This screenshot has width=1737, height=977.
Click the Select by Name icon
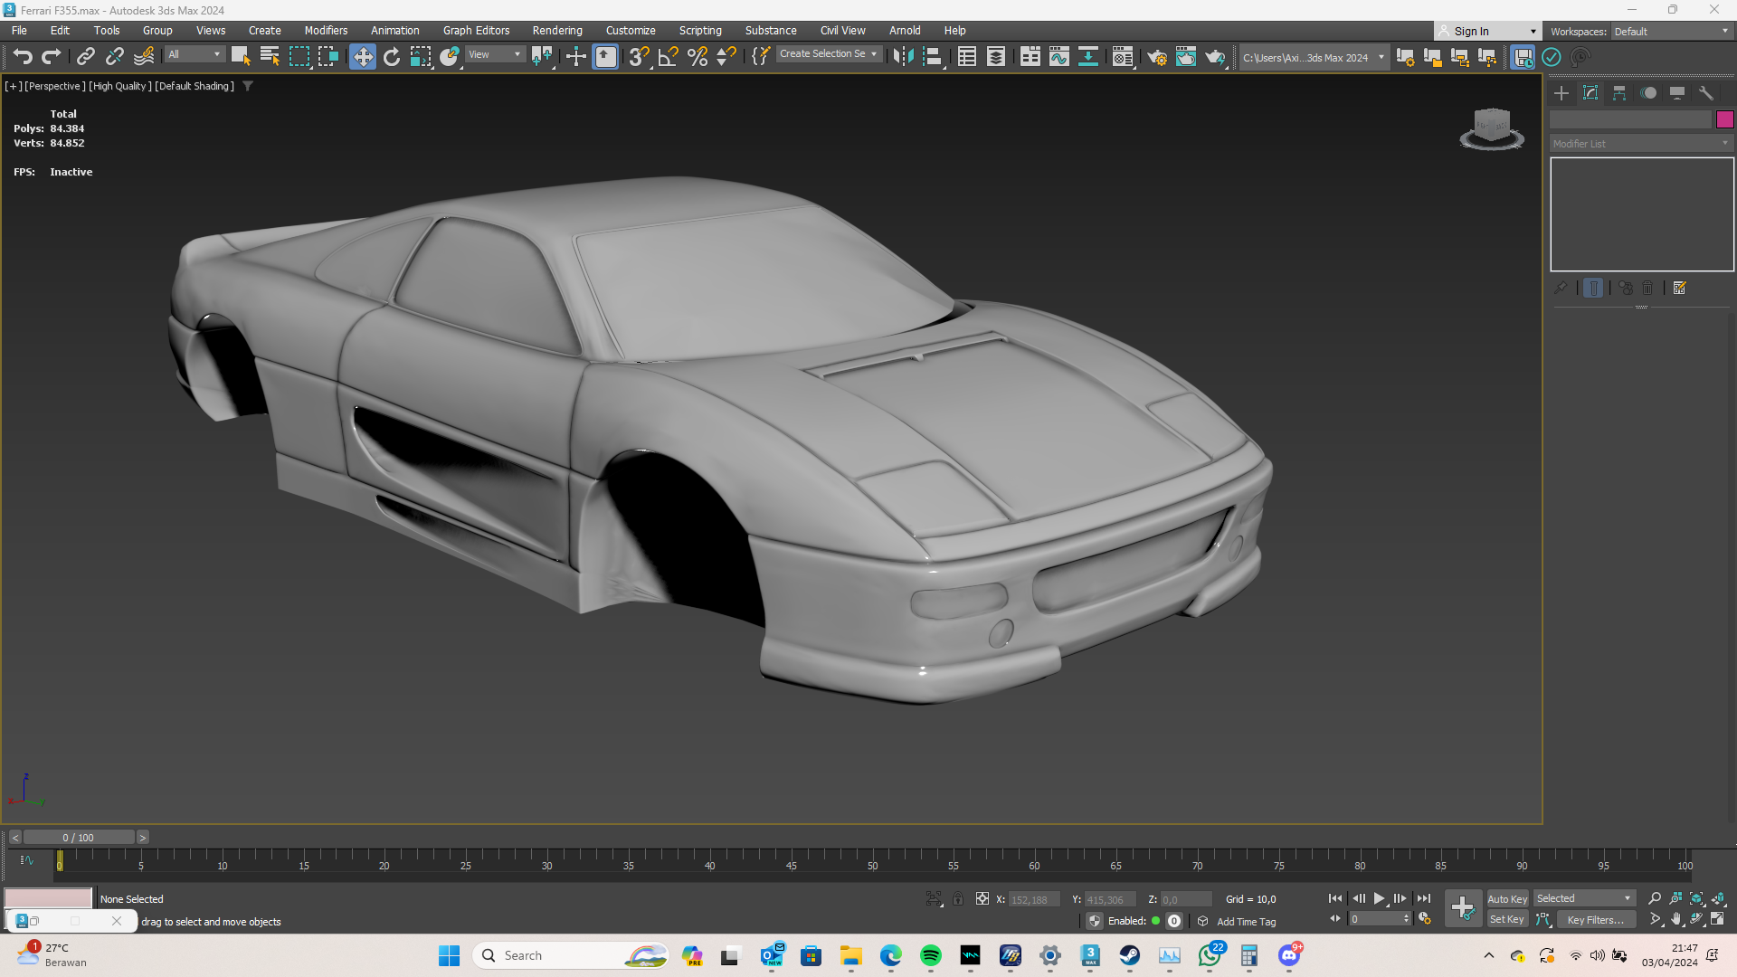[x=270, y=57]
